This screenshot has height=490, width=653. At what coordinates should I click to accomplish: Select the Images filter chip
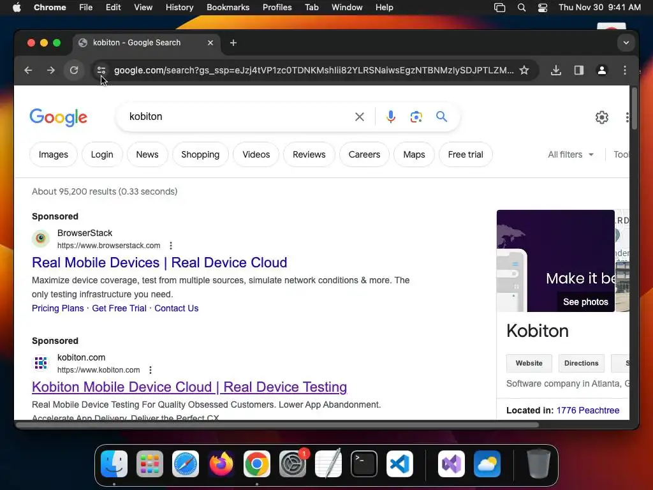54,154
